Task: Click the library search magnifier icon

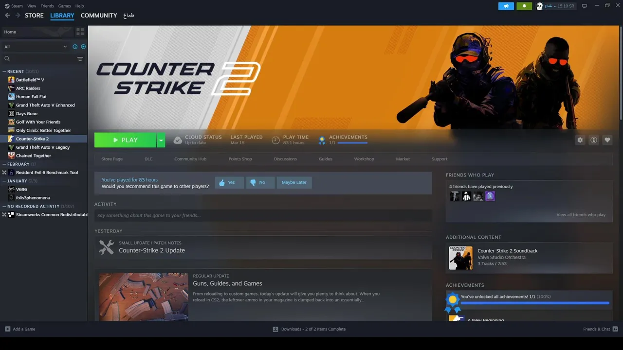Action: point(7,59)
